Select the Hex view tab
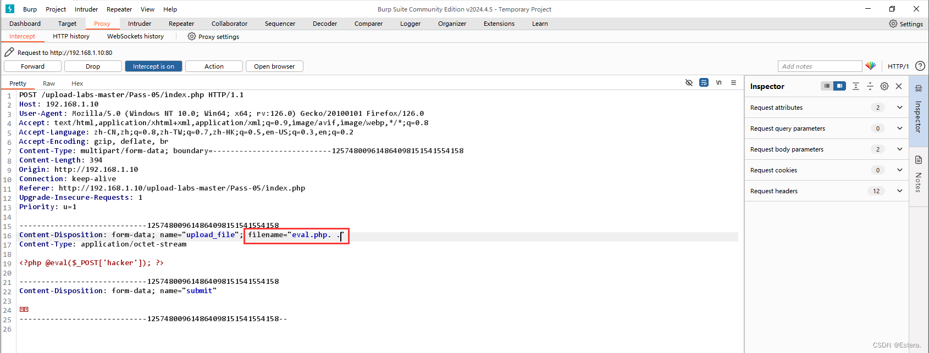The width and height of the screenshot is (929, 353). coord(77,83)
